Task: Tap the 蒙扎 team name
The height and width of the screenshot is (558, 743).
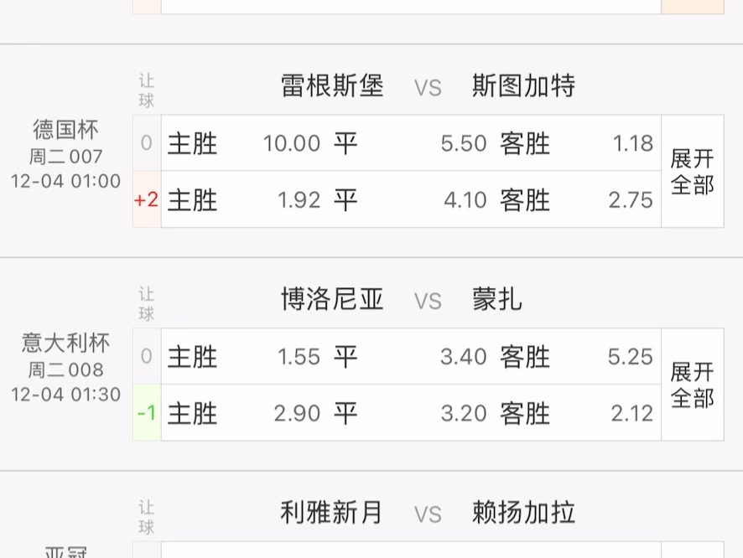Action: (497, 300)
